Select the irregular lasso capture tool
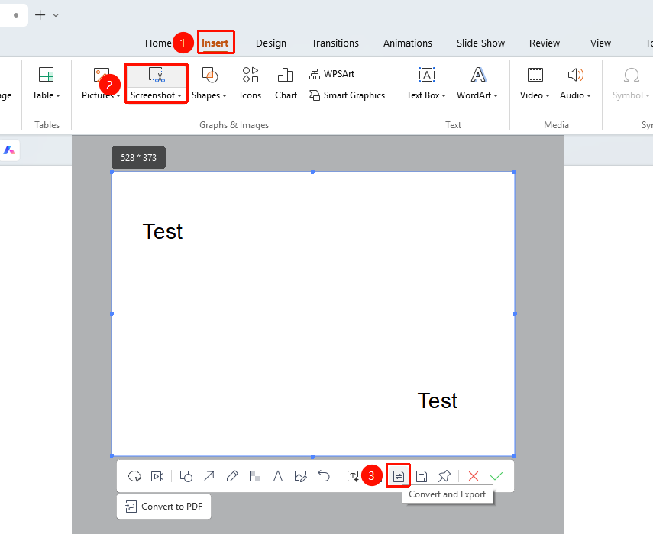The width and height of the screenshot is (653, 560). pos(134,476)
